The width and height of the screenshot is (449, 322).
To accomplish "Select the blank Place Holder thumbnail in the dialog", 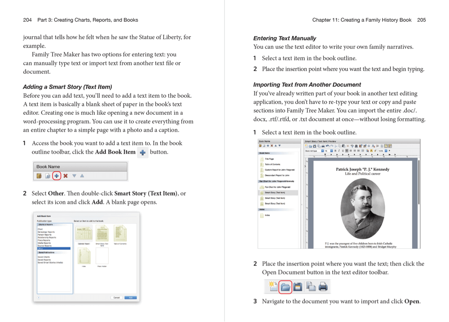I will [x=102, y=257].
